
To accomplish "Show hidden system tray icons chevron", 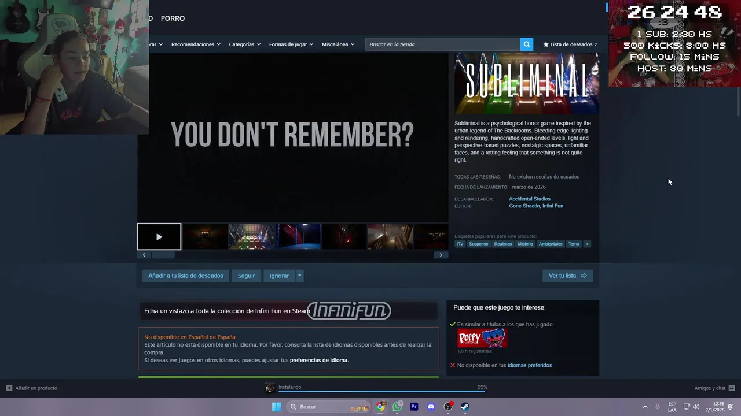I will click(645, 407).
